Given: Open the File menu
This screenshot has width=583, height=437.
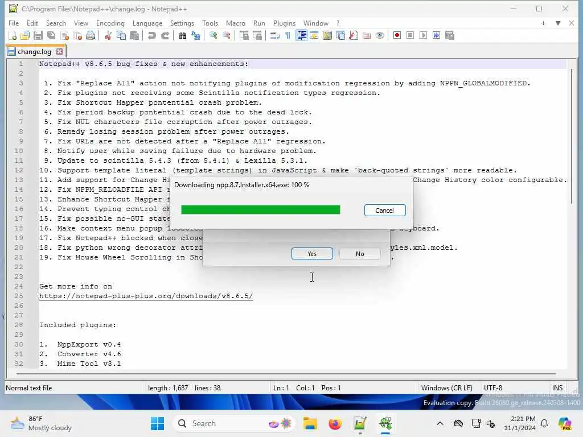Looking at the screenshot, I should (x=14, y=23).
